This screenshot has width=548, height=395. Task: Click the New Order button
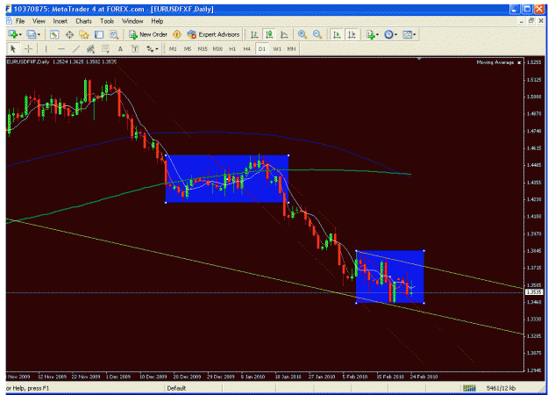tap(148, 34)
